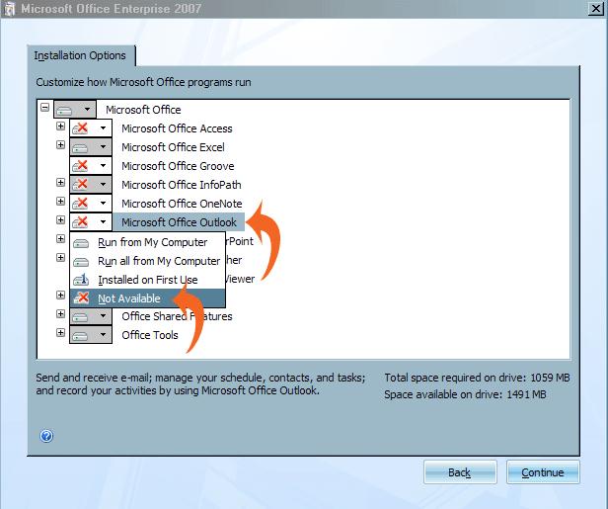Expand the PowerPoint node partly hidden by menu

pos(60,238)
